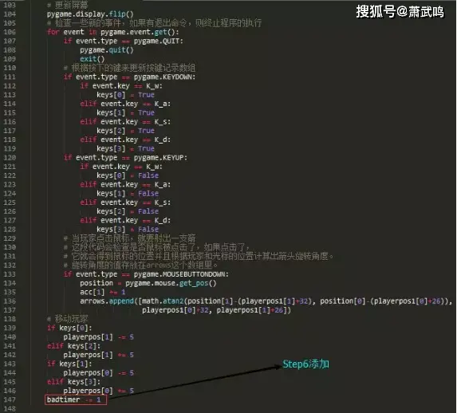This screenshot has height=413, width=457.
Task: Click 'if keys[0]:' on line 139
Action: coord(69,328)
